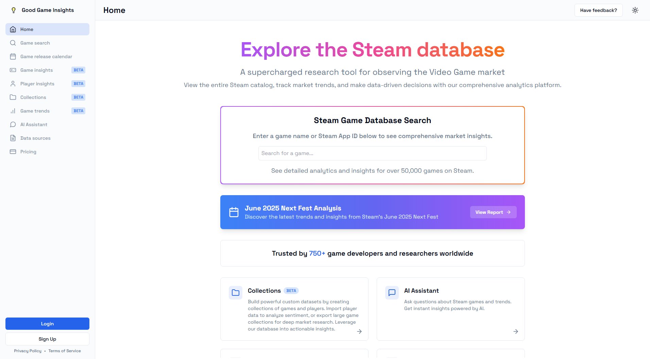The width and height of the screenshot is (650, 359).
Task: Click the Game search magnifier icon
Action: [13, 43]
